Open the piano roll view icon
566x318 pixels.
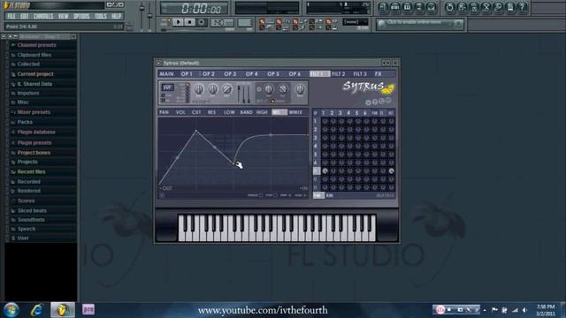point(407,7)
